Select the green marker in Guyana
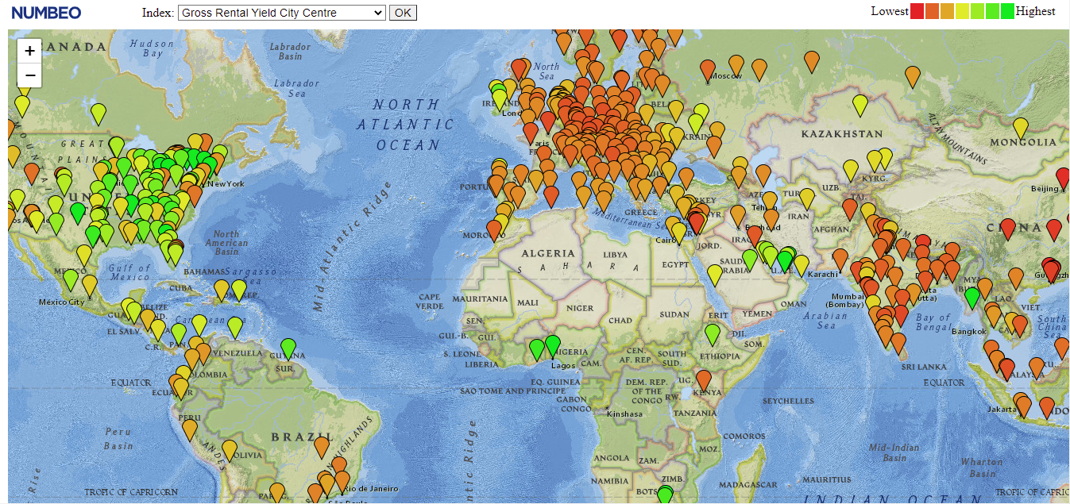Viewport: 1070px width, 504px height. pos(288,348)
